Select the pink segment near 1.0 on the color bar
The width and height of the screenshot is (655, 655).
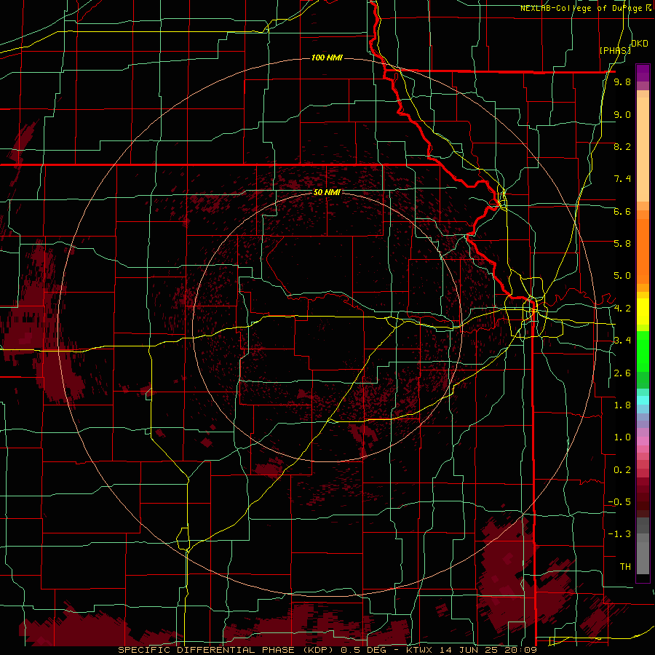[643, 441]
